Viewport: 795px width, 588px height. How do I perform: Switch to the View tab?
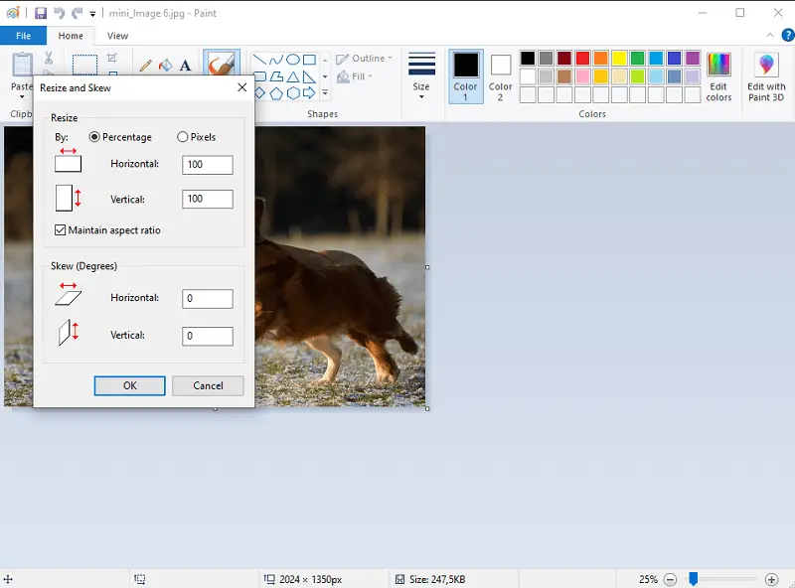117,35
